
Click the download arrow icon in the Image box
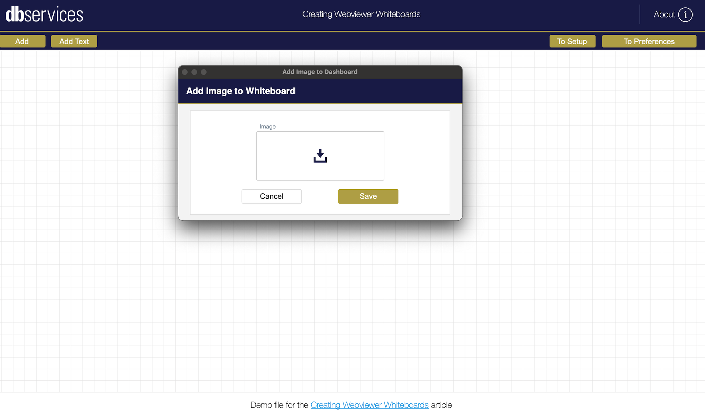pyautogui.click(x=320, y=156)
